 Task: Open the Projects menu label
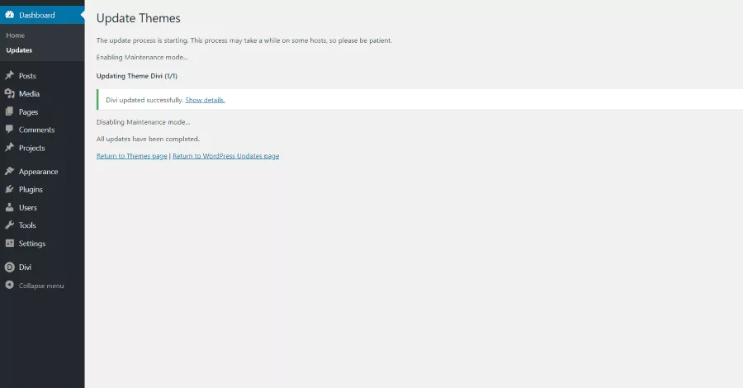point(31,148)
